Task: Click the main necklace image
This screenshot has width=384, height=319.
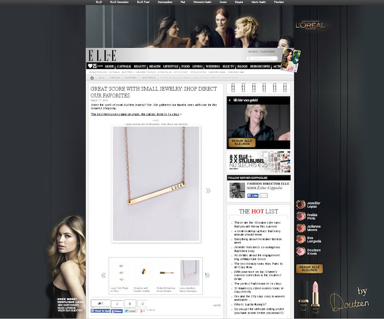Action: [x=156, y=184]
